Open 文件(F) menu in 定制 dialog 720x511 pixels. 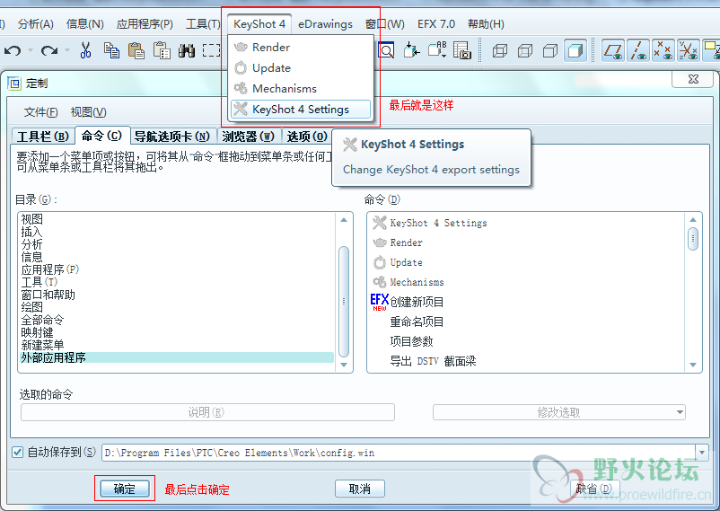(x=40, y=112)
